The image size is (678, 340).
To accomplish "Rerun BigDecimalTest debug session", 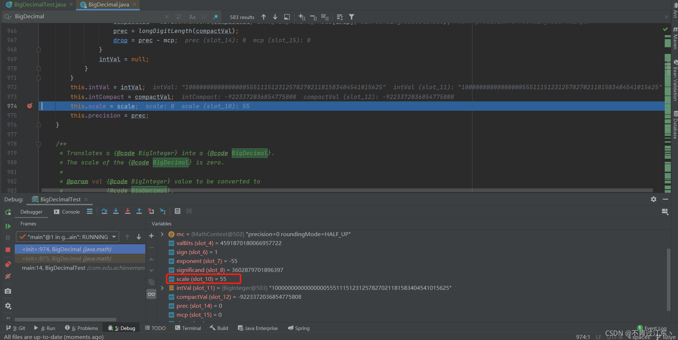I will tap(8, 212).
